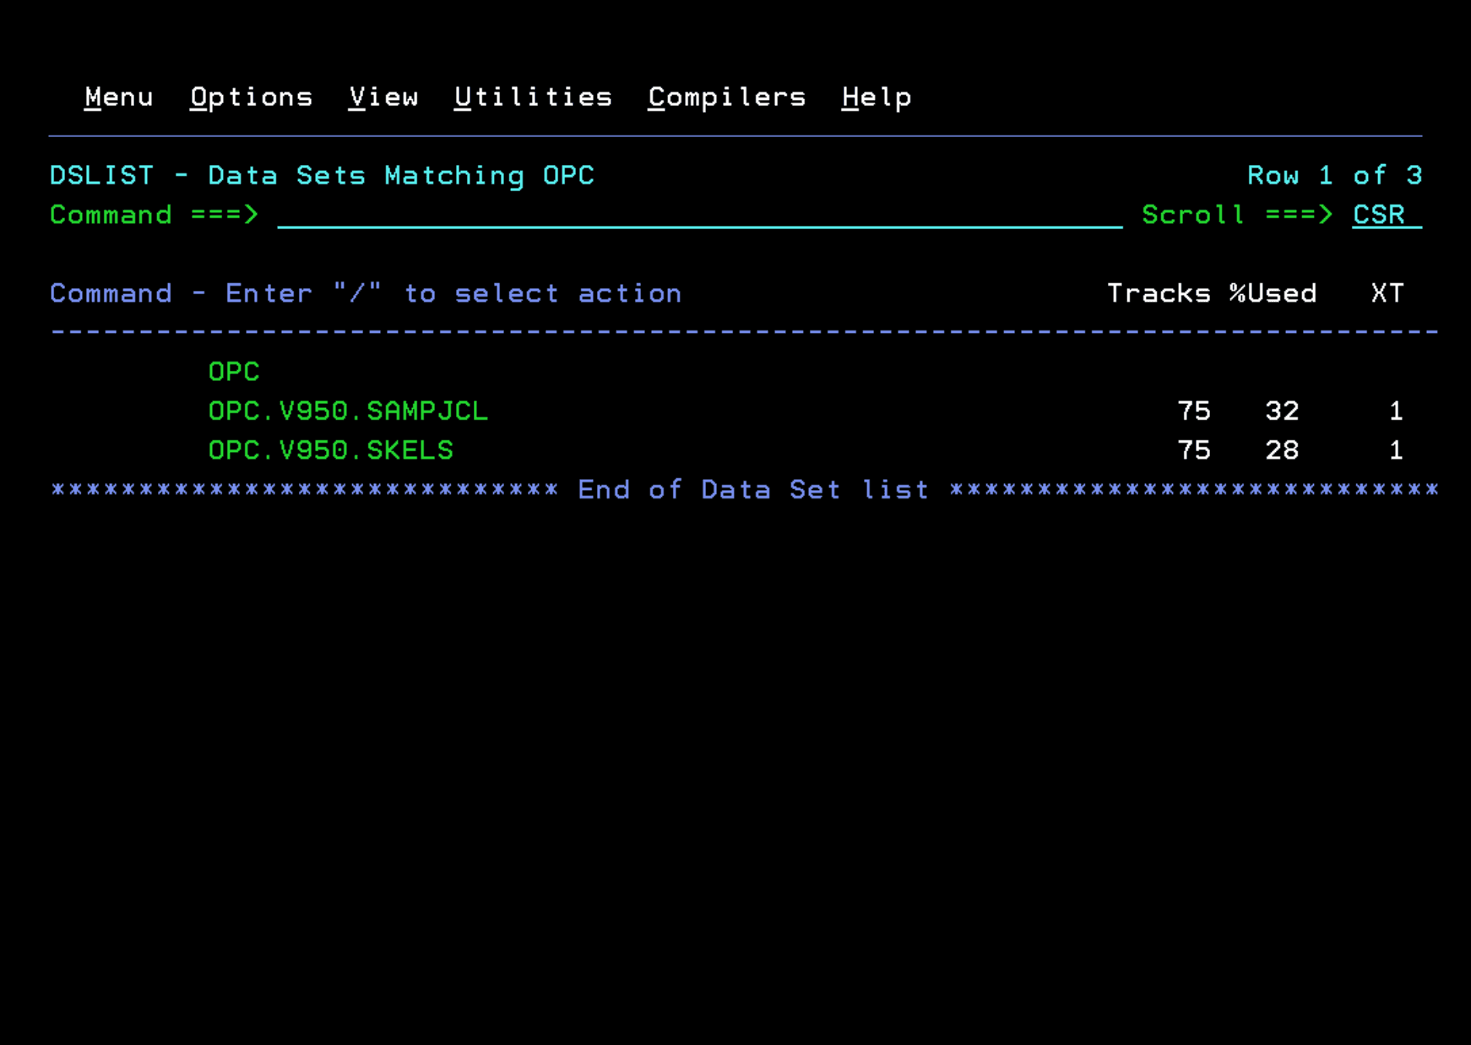Click the Row 1 of 3 indicator

point(1334,176)
